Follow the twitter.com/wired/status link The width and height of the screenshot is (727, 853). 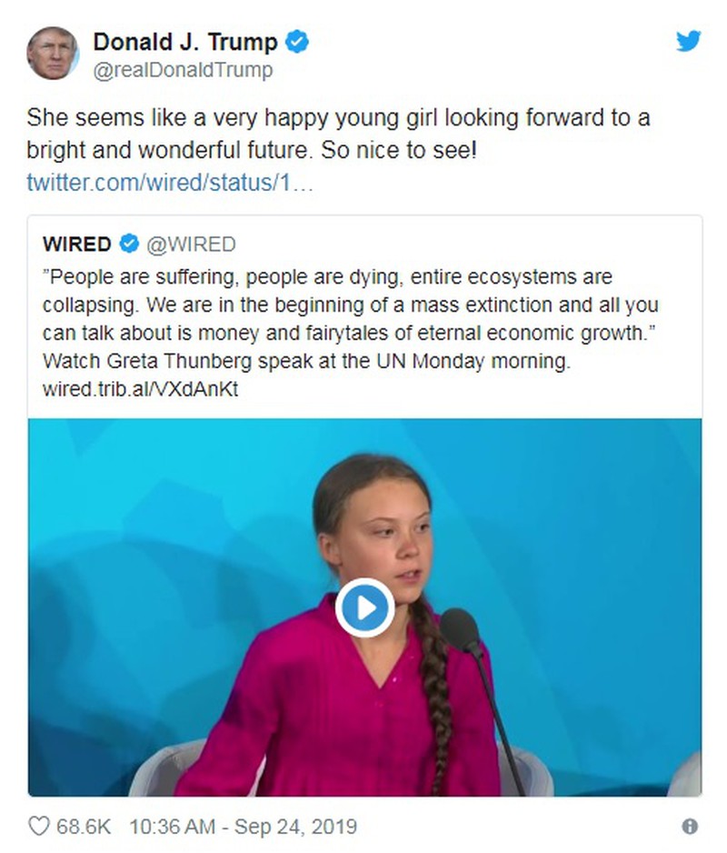[x=171, y=181]
